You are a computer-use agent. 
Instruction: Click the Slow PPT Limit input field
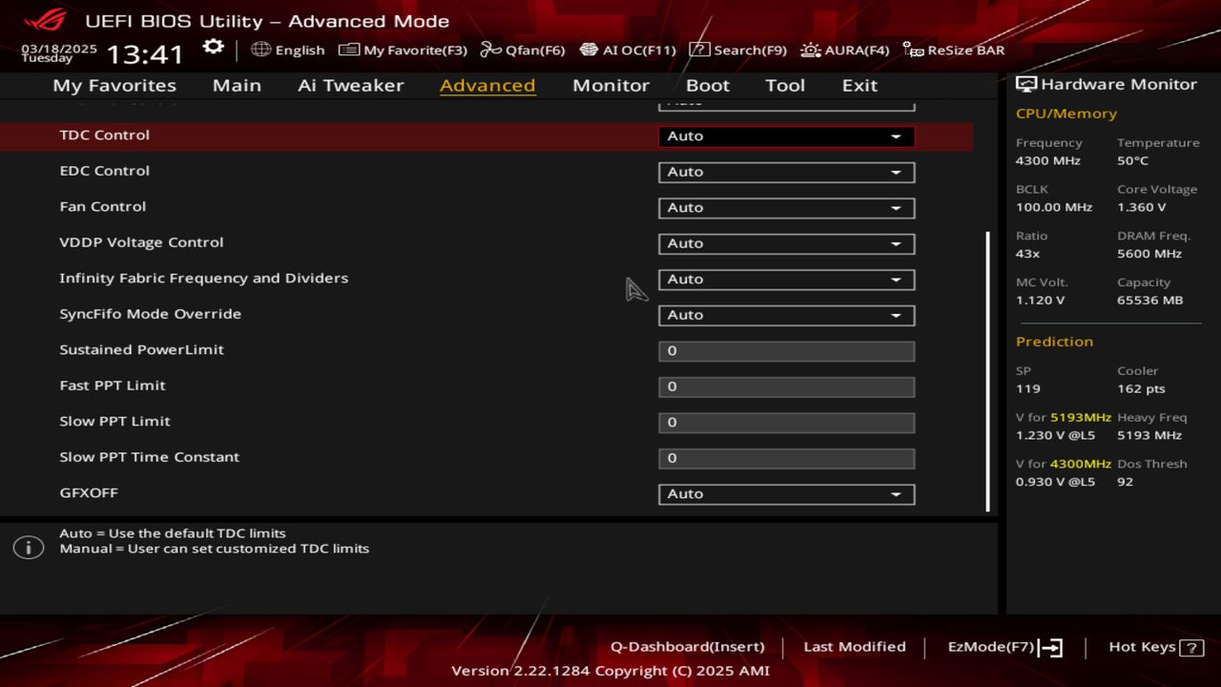786,423
